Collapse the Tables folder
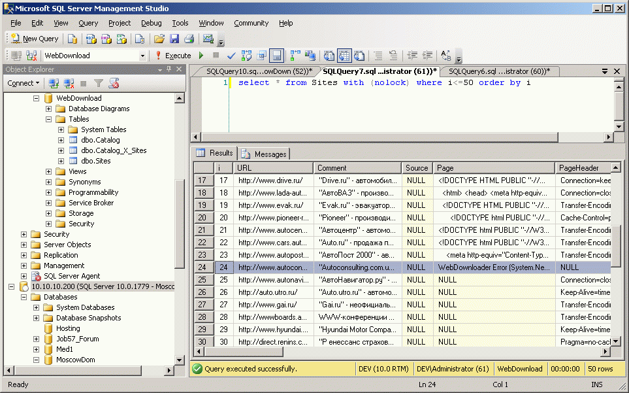 (48, 119)
